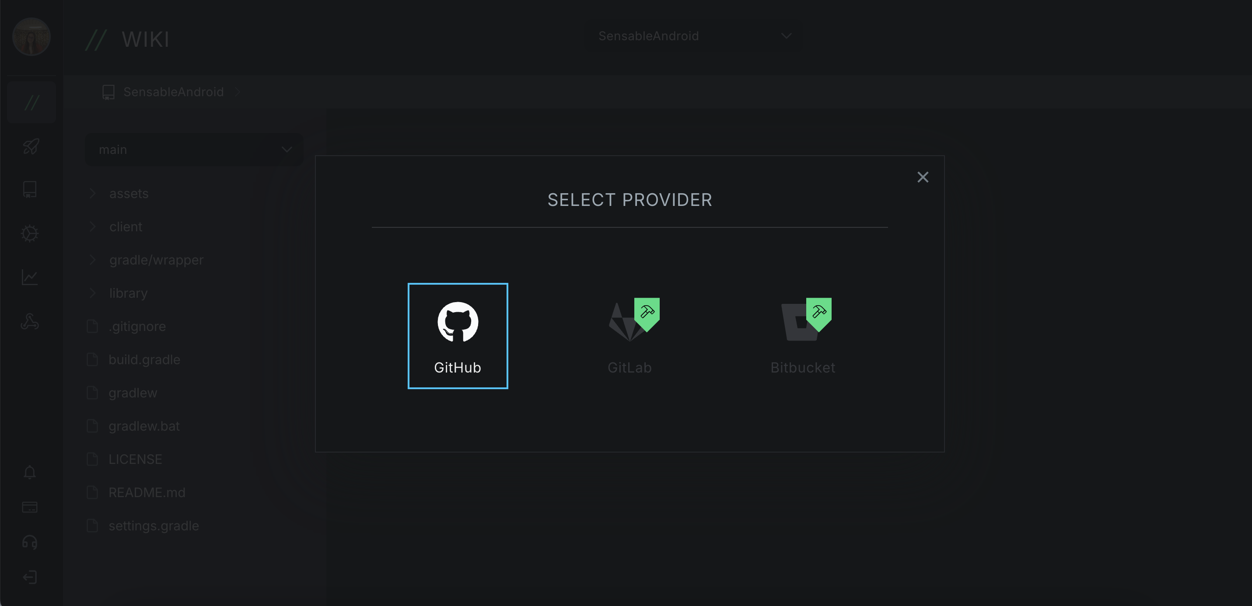Close the Select Provider dialog
Image resolution: width=1252 pixels, height=606 pixels.
pyautogui.click(x=922, y=177)
